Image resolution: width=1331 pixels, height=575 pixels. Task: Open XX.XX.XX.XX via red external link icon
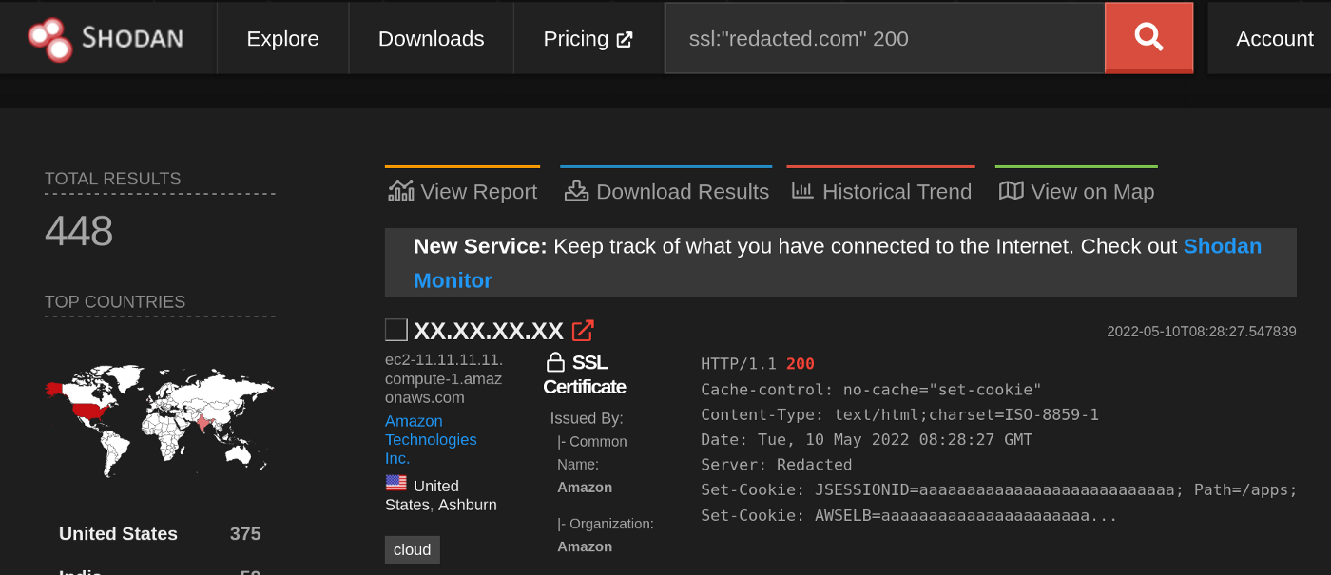point(583,331)
